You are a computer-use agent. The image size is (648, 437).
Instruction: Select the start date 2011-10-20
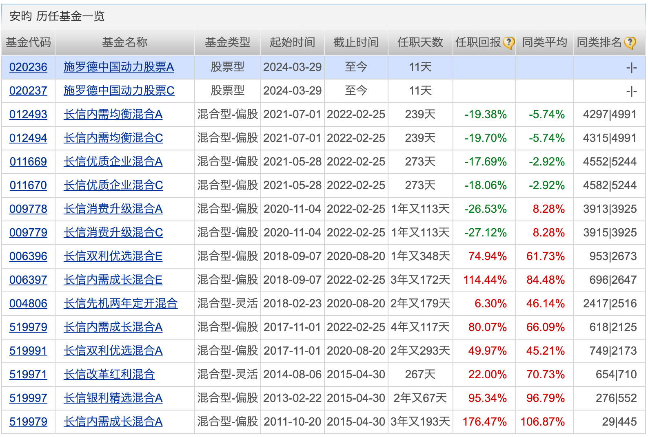pyautogui.click(x=293, y=422)
